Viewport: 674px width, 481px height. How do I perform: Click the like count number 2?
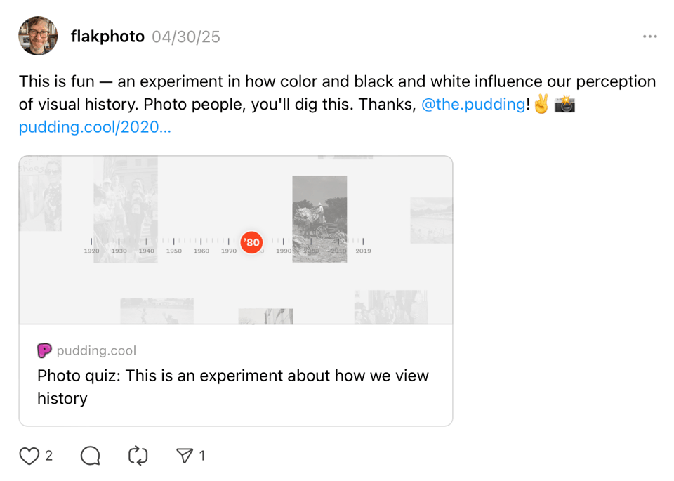[48, 456]
